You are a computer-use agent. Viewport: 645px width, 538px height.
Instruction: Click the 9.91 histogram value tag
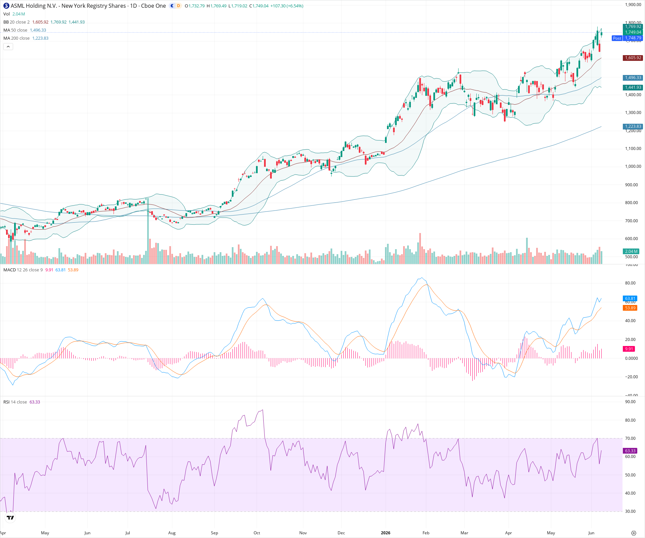[x=629, y=349]
